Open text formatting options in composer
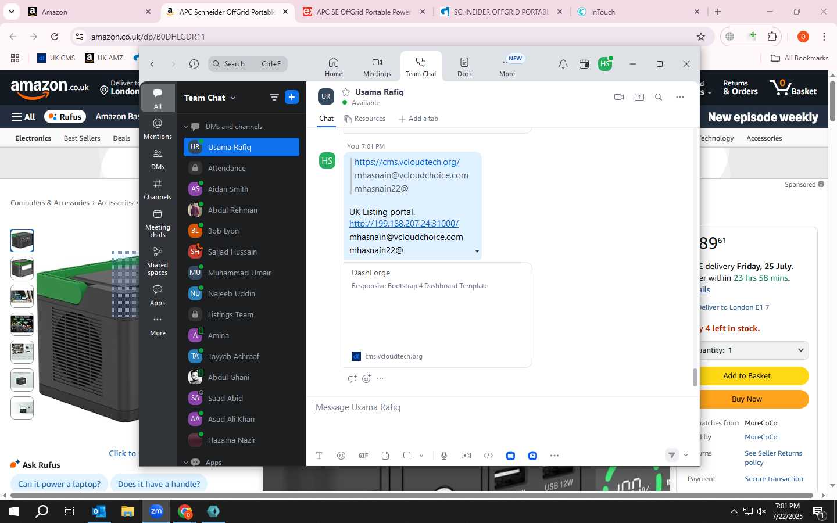The image size is (837, 523). pyautogui.click(x=319, y=456)
